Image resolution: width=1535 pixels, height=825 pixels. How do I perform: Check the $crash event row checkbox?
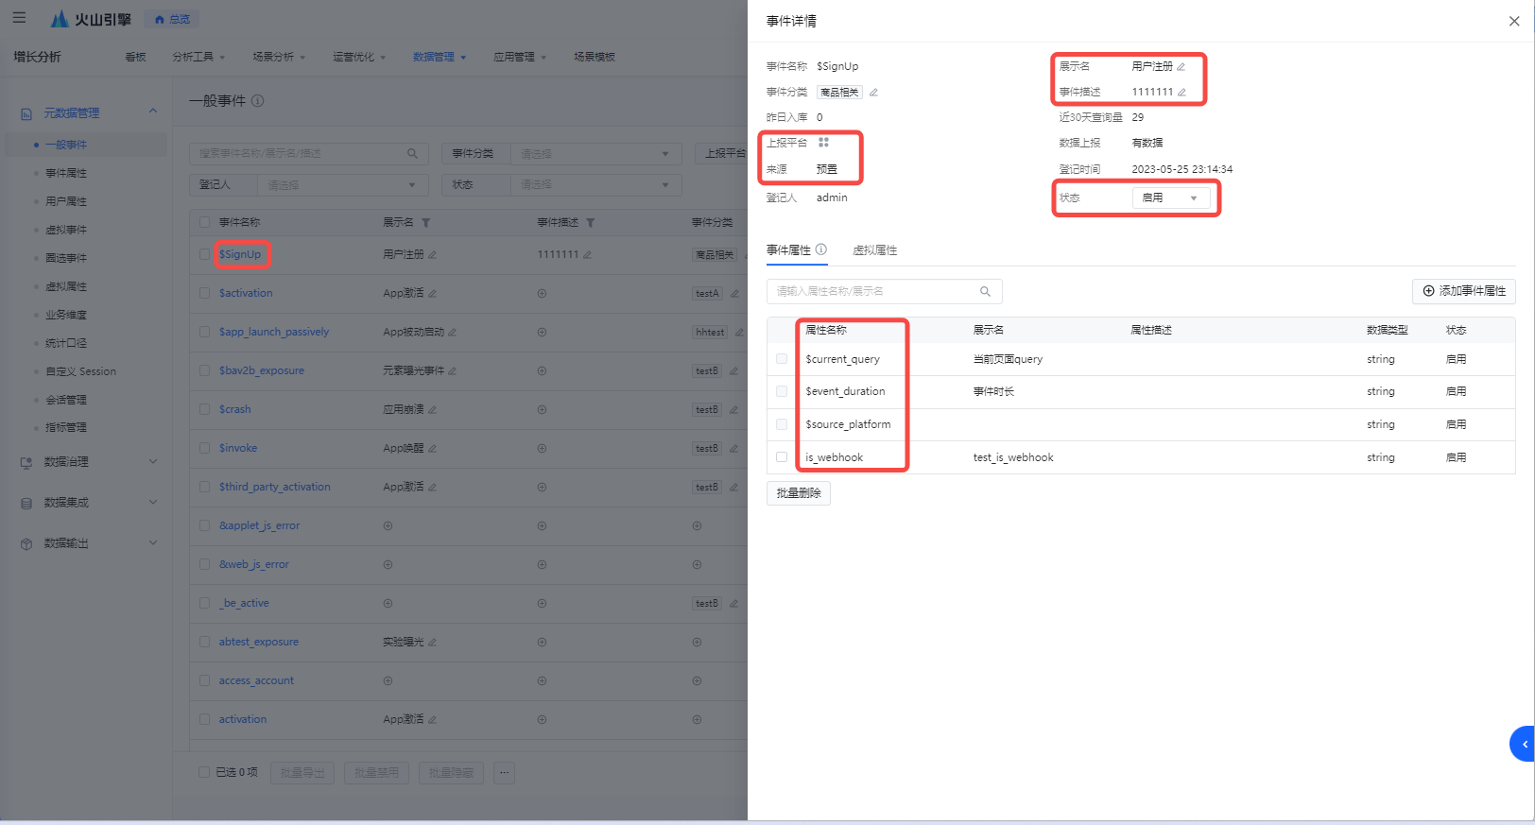204,409
